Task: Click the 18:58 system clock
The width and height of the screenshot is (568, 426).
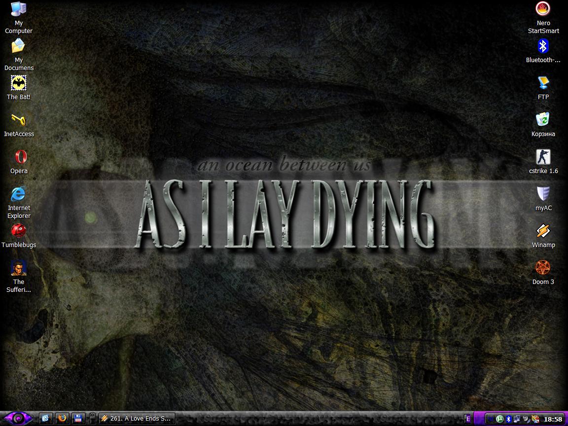Action: point(553,419)
